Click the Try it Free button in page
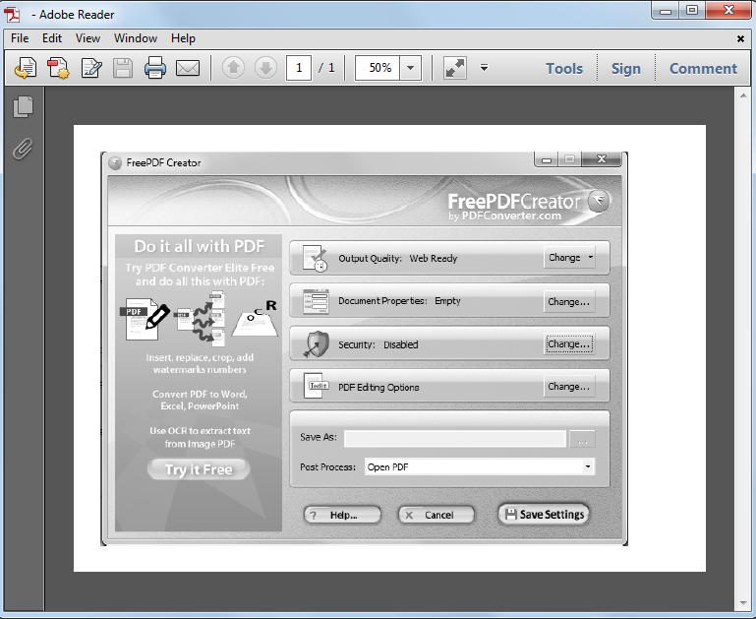The image size is (756, 619). [199, 469]
